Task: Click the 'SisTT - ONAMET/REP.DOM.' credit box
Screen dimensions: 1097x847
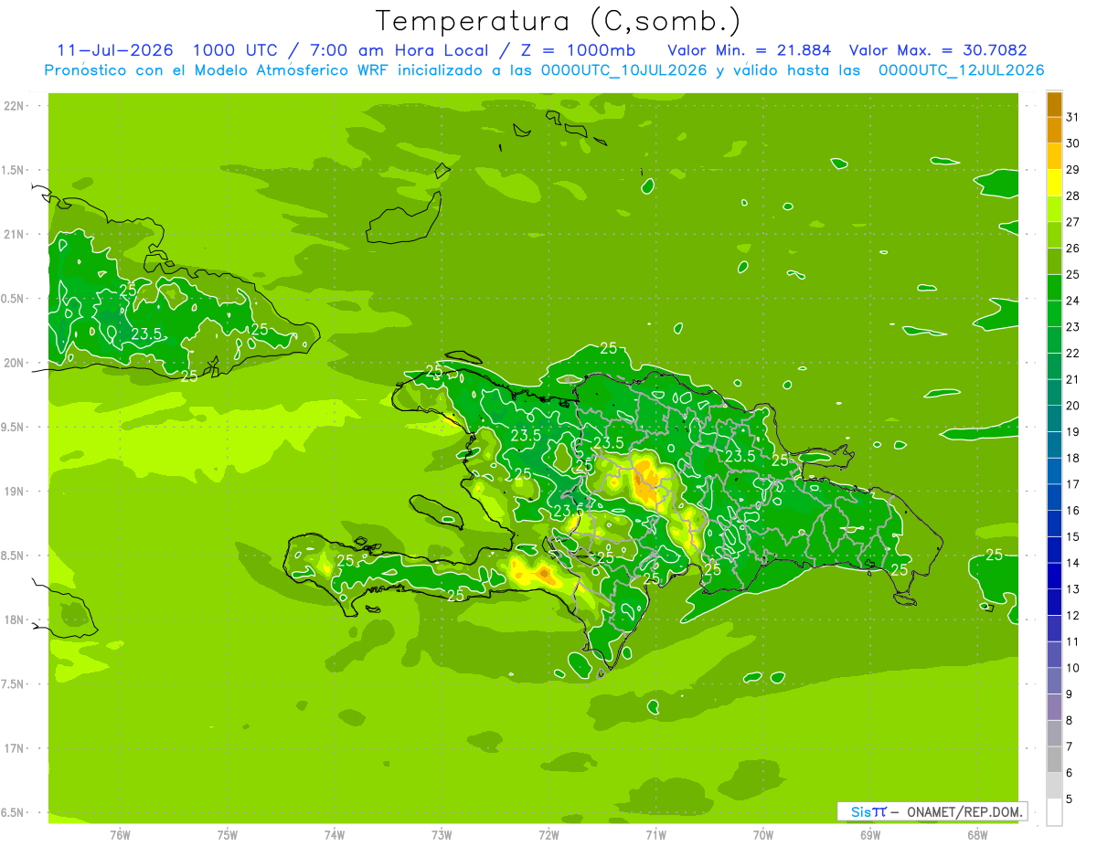Action: [932, 811]
